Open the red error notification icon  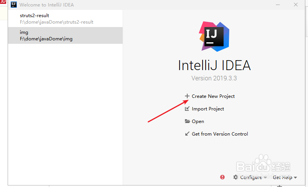coord(222,177)
